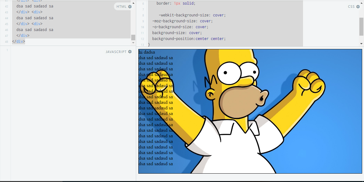364x182 pixels.
Task: Open the JavaScript panel settings gear
Action: click(x=130, y=51)
